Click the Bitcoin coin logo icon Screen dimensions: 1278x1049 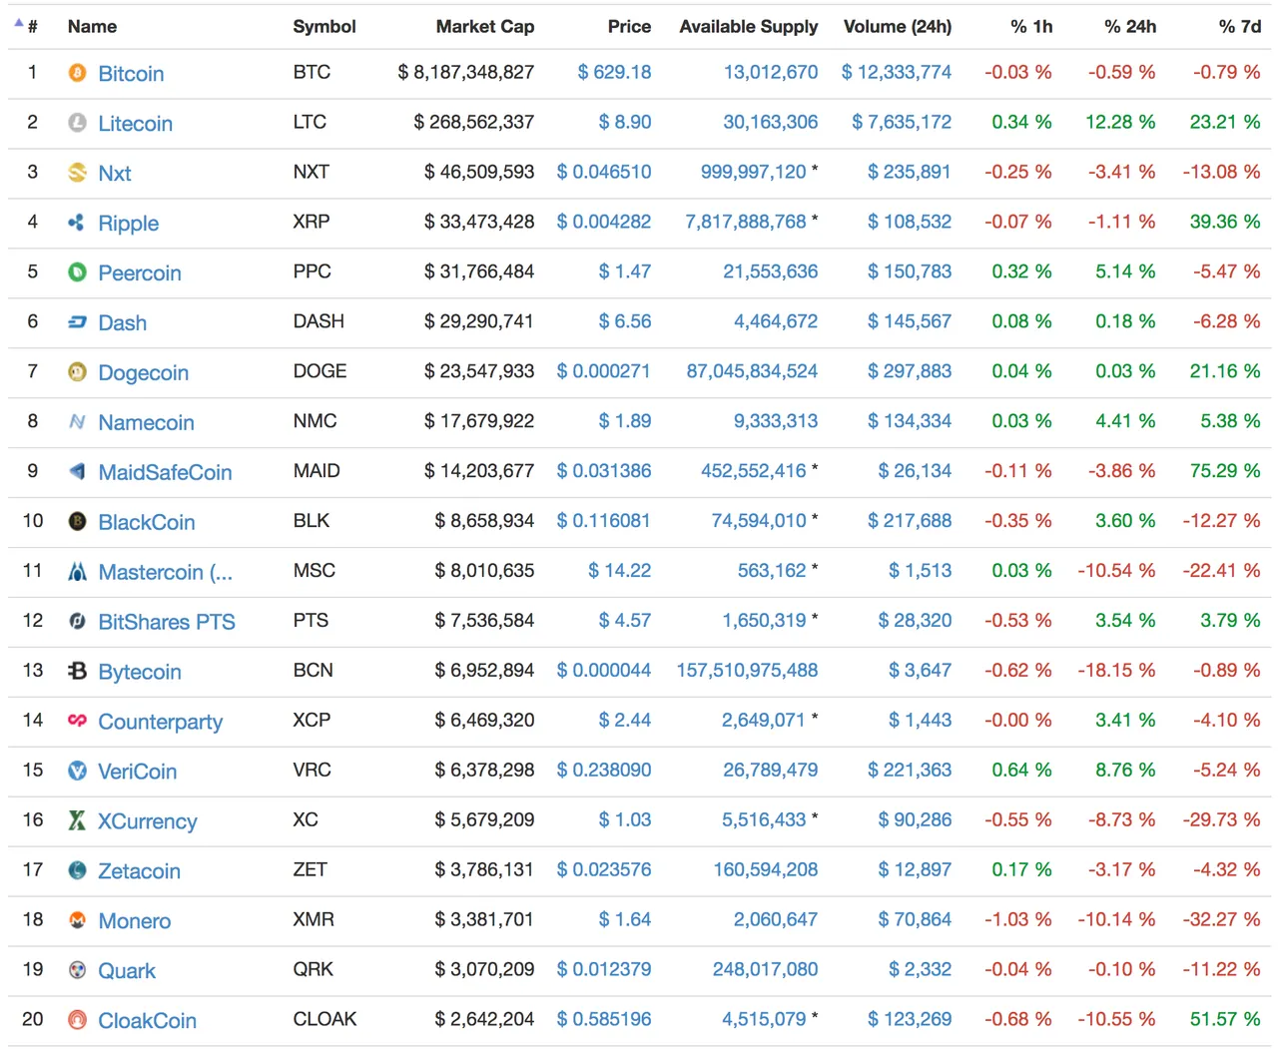[x=77, y=73]
